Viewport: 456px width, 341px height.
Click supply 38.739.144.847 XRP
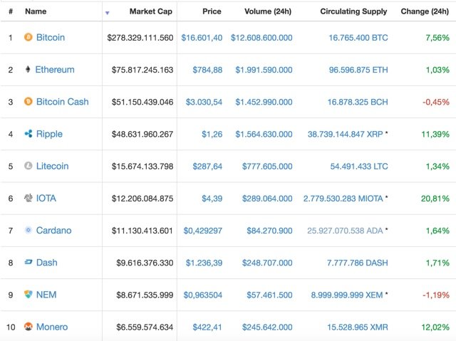345,134
